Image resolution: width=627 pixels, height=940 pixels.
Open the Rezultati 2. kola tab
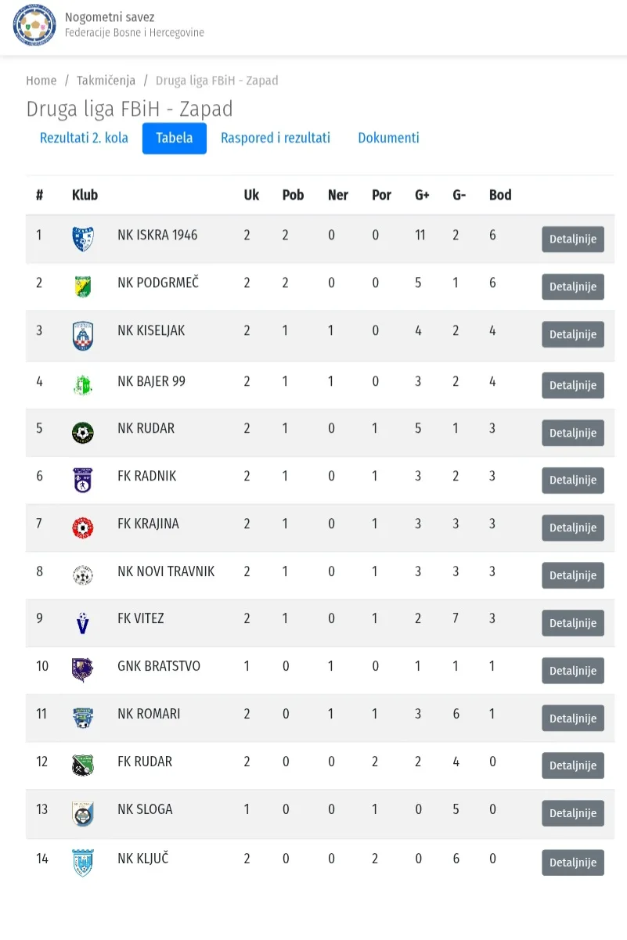(x=84, y=138)
